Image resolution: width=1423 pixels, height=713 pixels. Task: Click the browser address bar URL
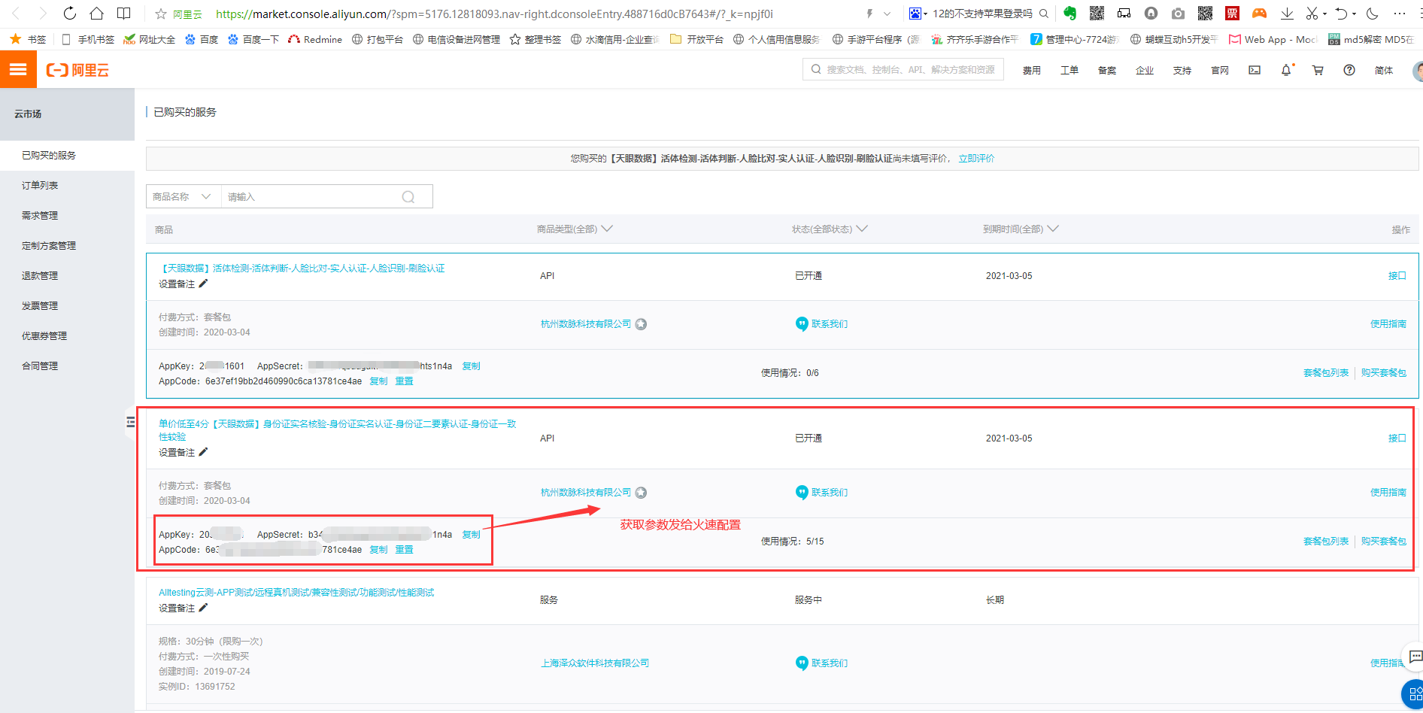click(494, 14)
